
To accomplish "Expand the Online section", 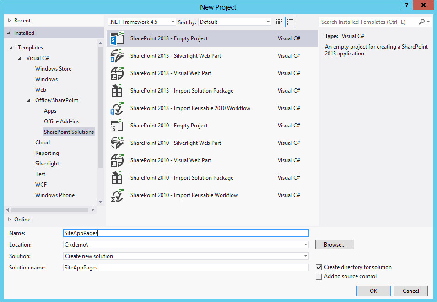I will [x=10, y=220].
